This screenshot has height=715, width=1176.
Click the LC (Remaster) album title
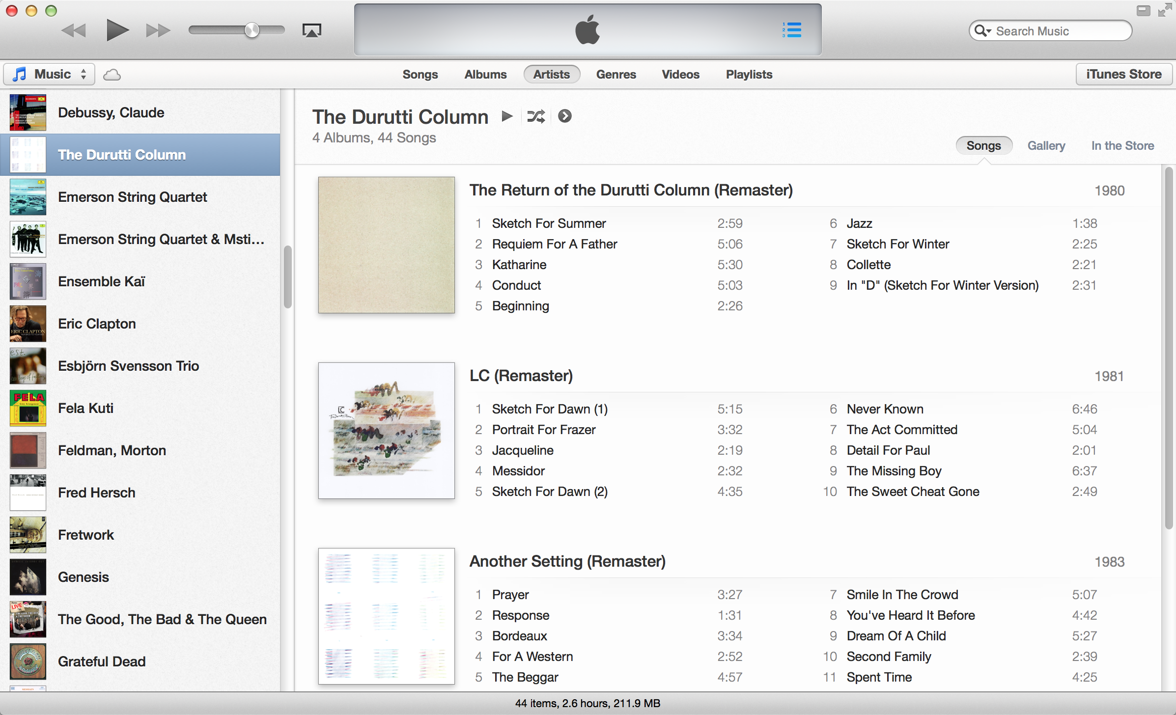521,376
